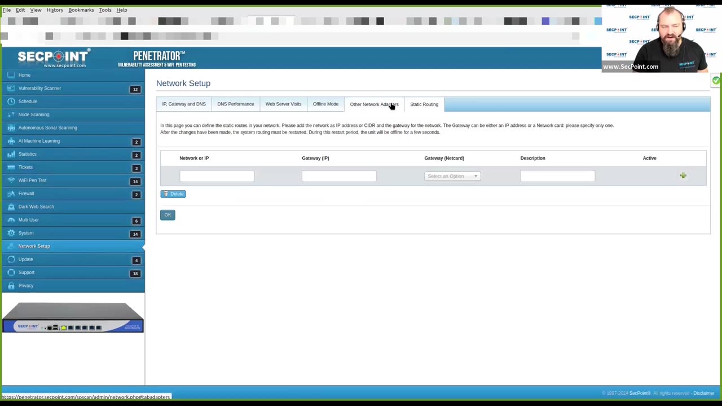The height and width of the screenshot is (406, 722).
Task: Click the Schedule clock icon
Action: [x=11, y=101]
